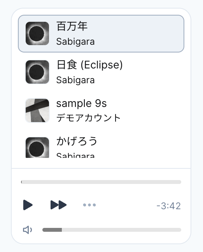
Task: Click the 日食 (Eclipse) album artwork
Action: click(37, 72)
